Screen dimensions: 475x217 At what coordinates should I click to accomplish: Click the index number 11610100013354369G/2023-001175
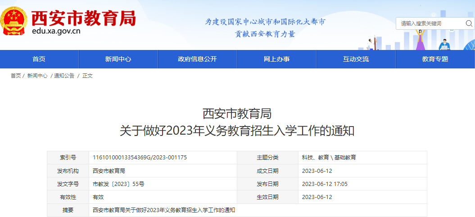click(x=140, y=158)
